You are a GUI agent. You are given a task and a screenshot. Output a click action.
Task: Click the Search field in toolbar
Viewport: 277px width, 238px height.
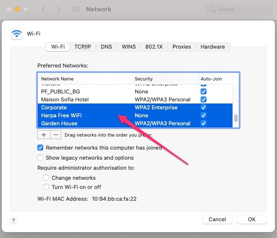pyautogui.click(x=239, y=9)
